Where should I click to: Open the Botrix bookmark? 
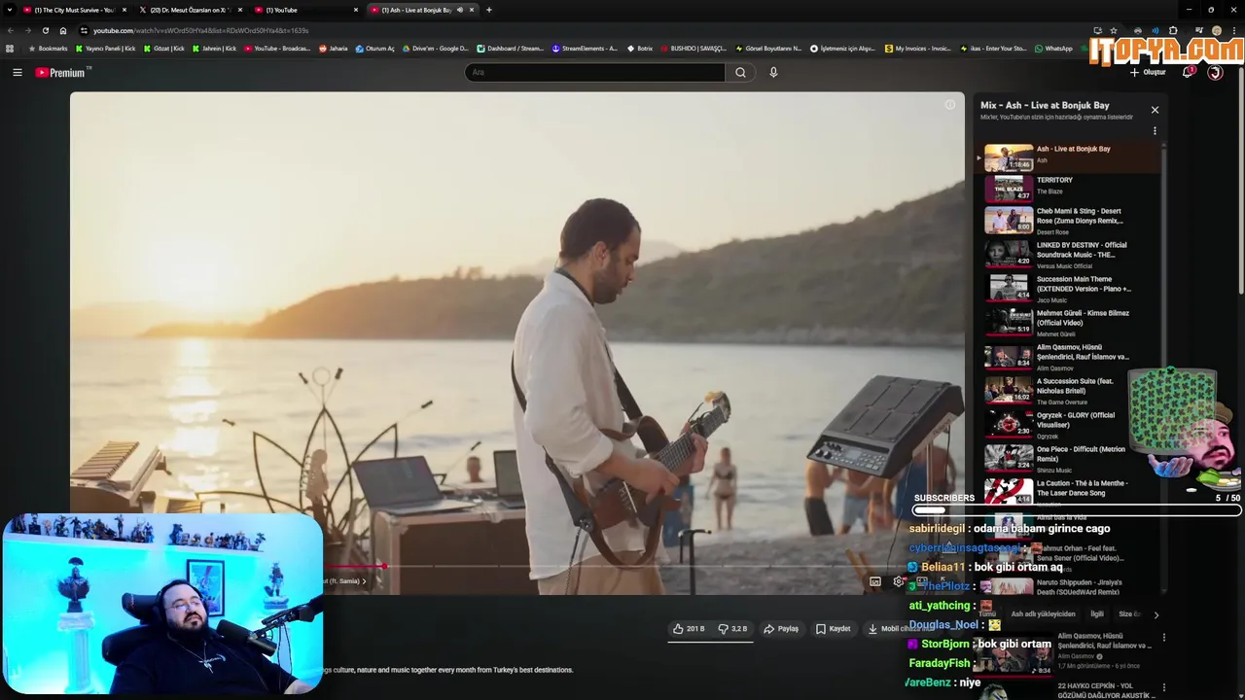click(x=639, y=49)
